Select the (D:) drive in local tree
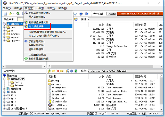The width and height of the screenshot is (165, 117). (x=13, y=99)
